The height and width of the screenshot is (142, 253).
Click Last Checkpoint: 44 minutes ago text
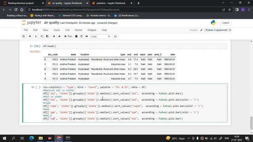pyautogui.click(x=77, y=23)
